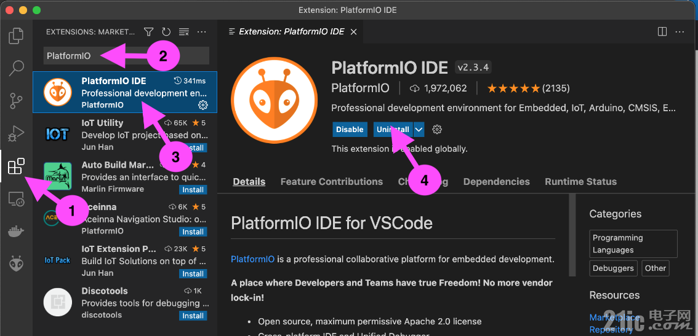This screenshot has width=698, height=336.
Task: Select the PlatformIO IDE list entry
Action: point(125,92)
